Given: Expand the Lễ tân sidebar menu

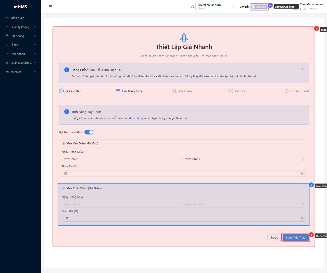Looking at the screenshot, I should (x=20, y=45).
